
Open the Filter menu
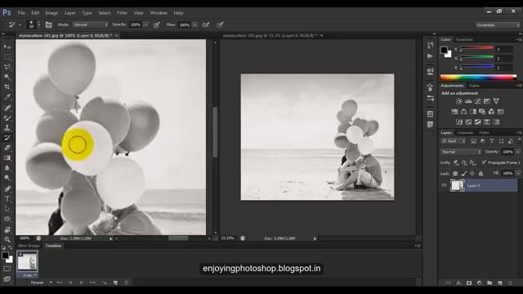[122, 13]
